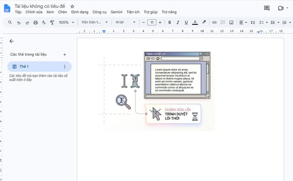Open the Gemini menu
The height and width of the screenshot is (181, 293).
click(x=116, y=12)
